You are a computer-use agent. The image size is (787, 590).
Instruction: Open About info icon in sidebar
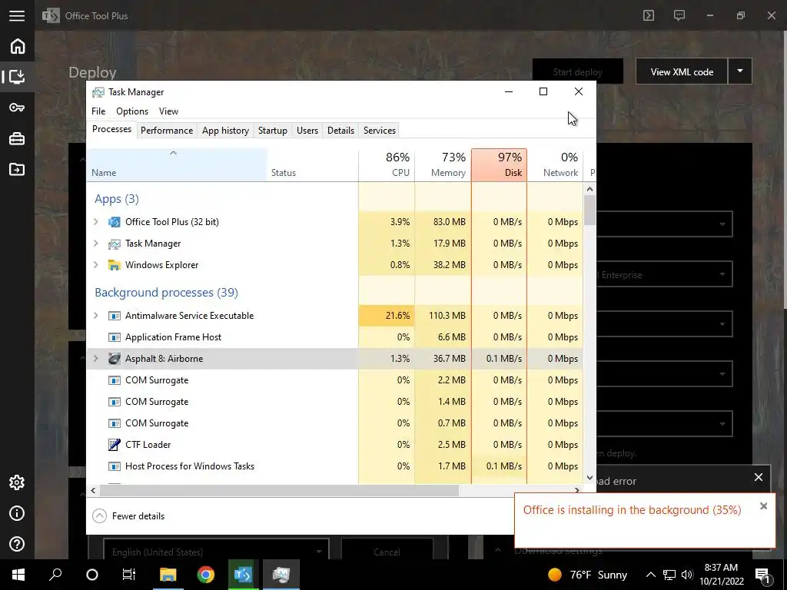[x=17, y=513]
